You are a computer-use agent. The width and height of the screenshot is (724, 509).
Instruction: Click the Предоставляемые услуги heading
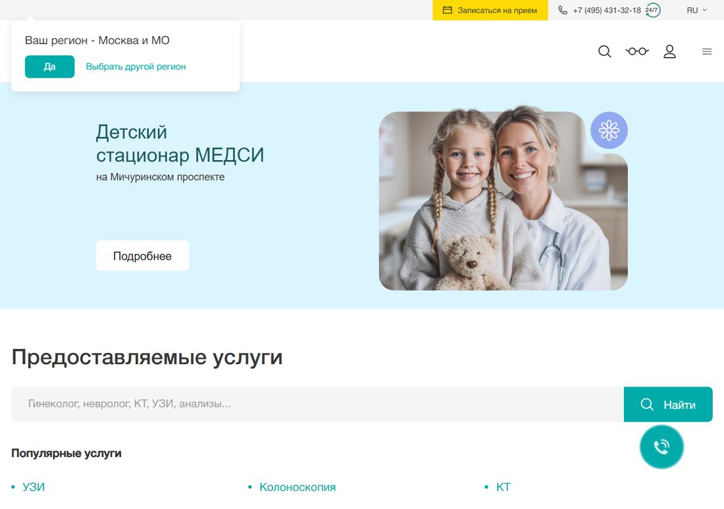[x=147, y=357]
